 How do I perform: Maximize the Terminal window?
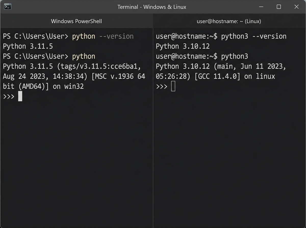click(279, 7)
